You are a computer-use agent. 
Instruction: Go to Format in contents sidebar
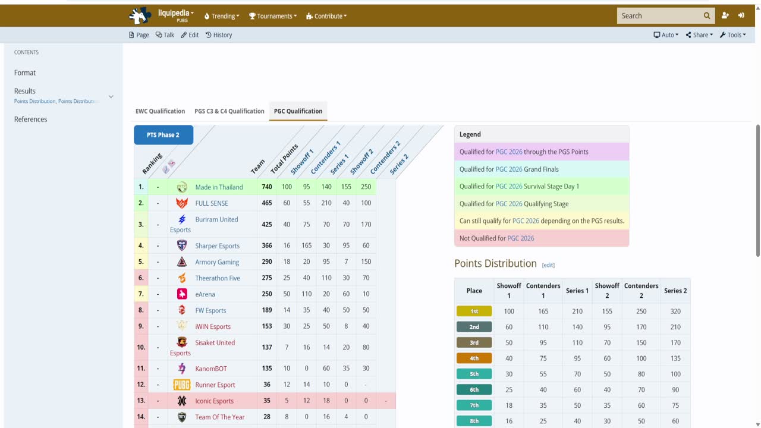tap(25, 73)
